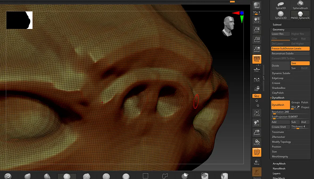Viewport: 314px width, 179px height.
Task: Click the BPR render button
Action: point(257,5)
